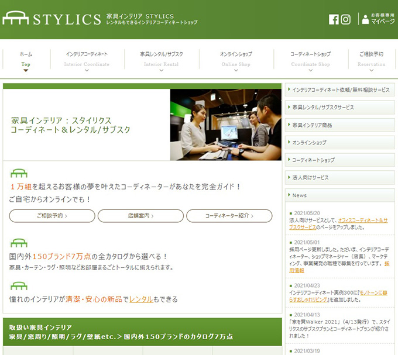This screenshot has height=355, width=398.
Task: Click the STYLICS logo in the header
Action: pos(52,18)
